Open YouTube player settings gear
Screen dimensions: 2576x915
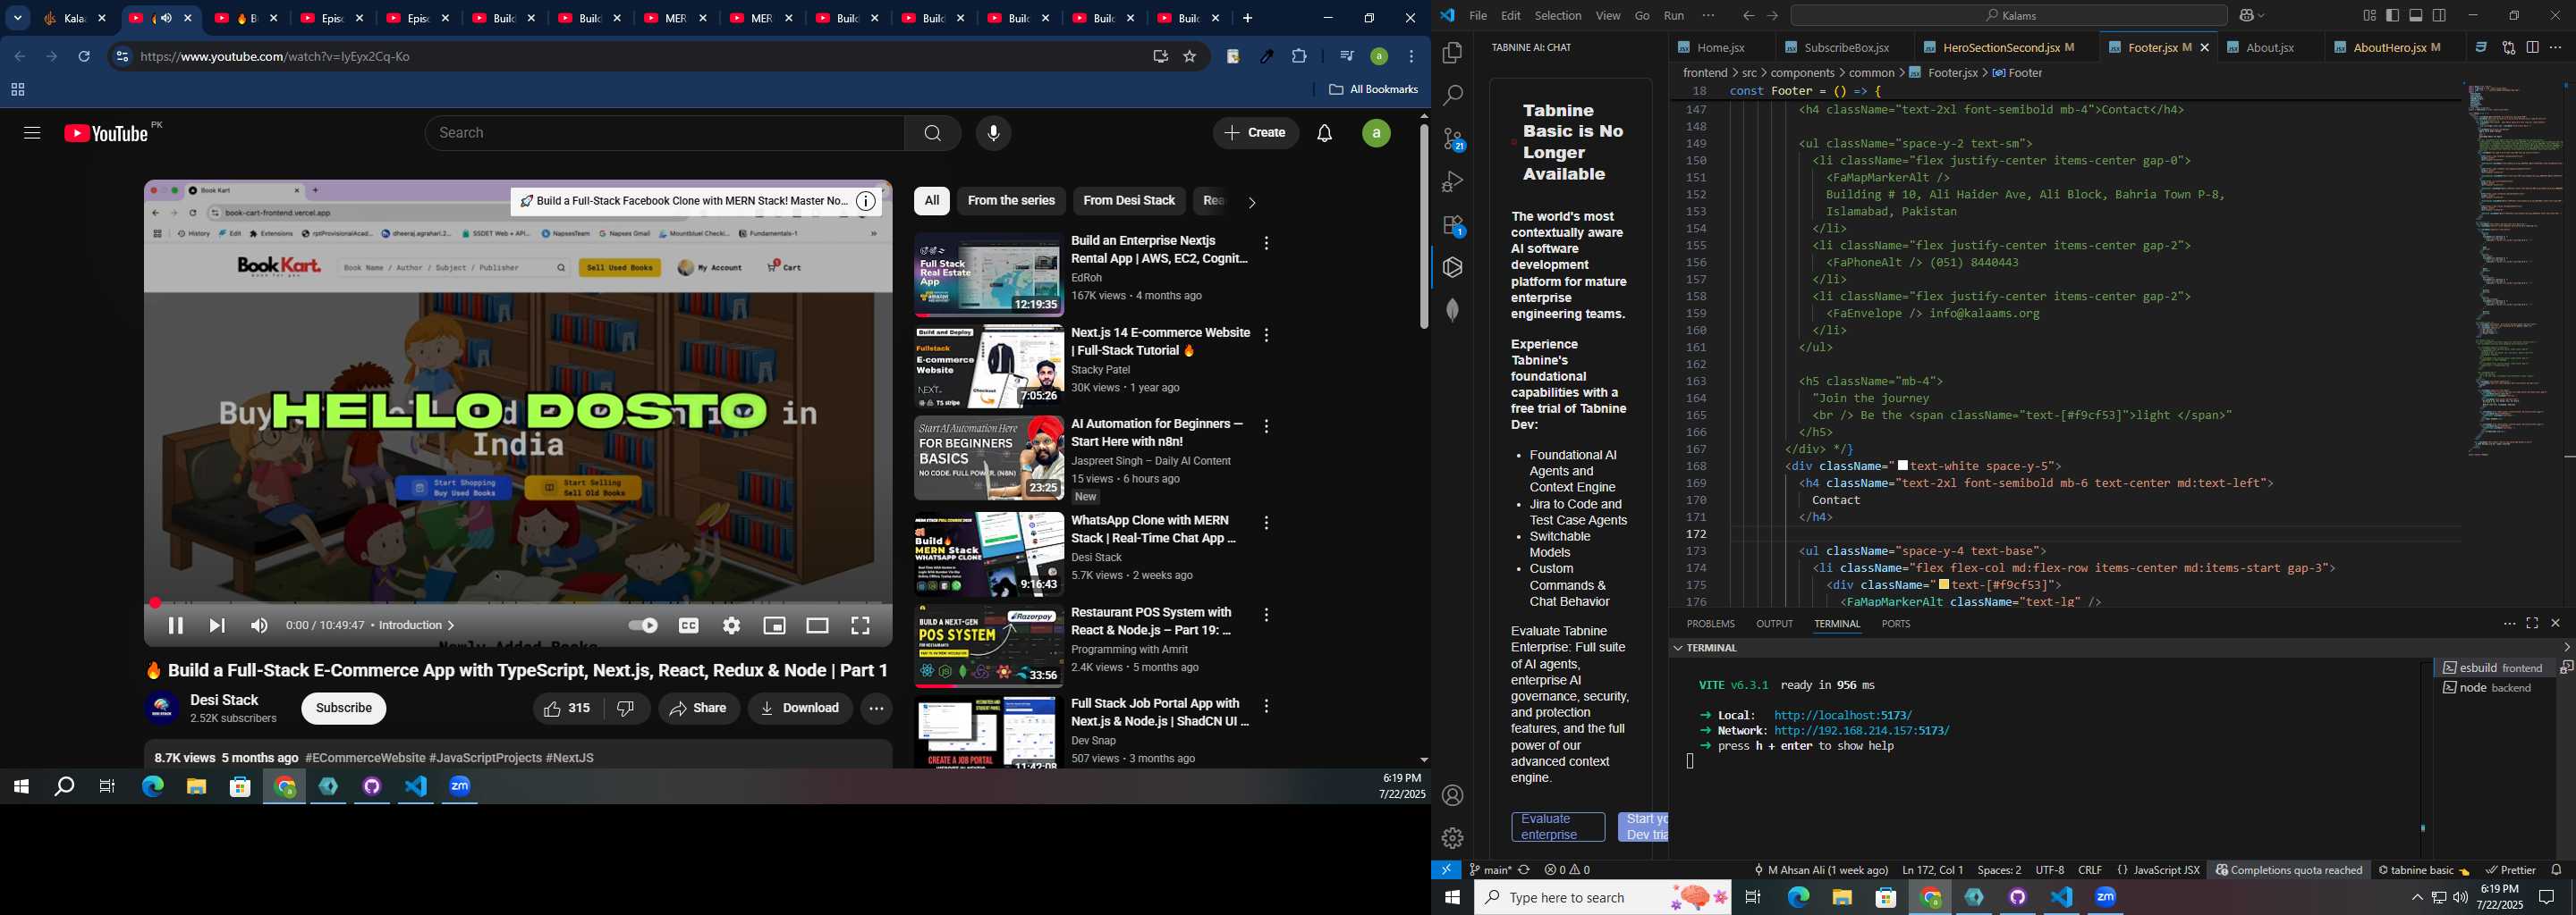[x=732, y=625]
